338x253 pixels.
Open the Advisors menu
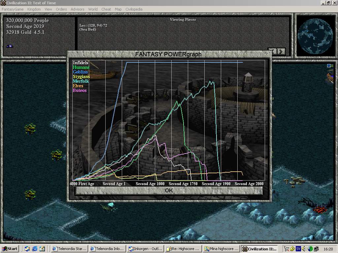(77, 9)
